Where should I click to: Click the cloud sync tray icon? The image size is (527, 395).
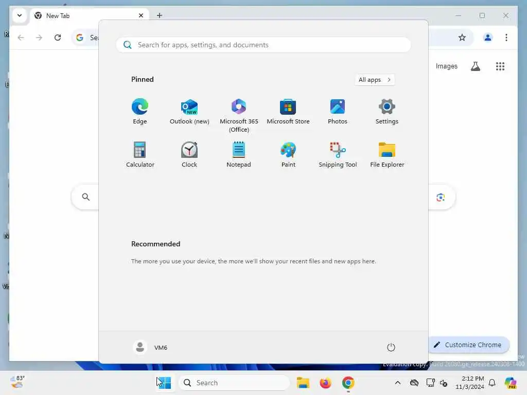[414, 383]
